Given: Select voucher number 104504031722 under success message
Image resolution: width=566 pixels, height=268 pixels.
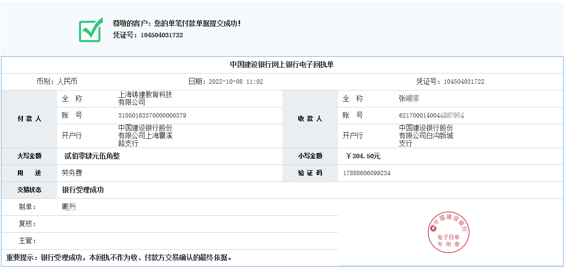Looking at the screenshot, I should 162,35.
